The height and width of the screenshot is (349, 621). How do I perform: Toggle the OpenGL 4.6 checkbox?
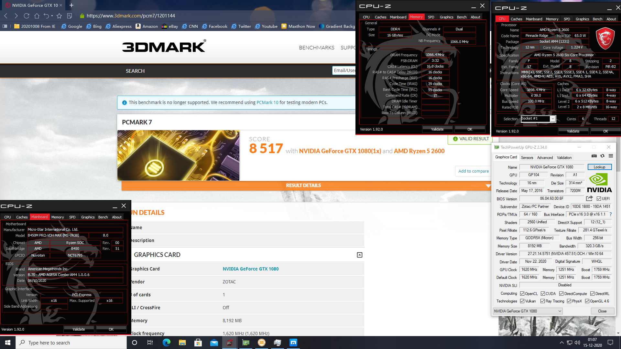587,301
